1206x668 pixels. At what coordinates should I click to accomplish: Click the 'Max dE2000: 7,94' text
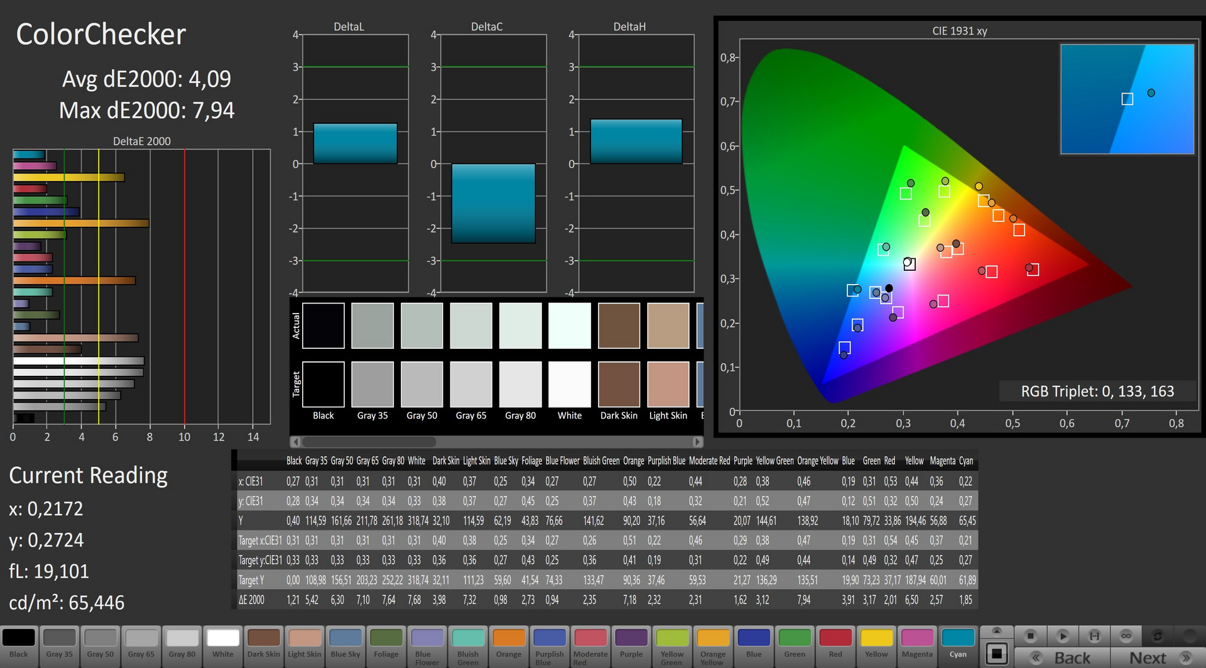[146, 111]
